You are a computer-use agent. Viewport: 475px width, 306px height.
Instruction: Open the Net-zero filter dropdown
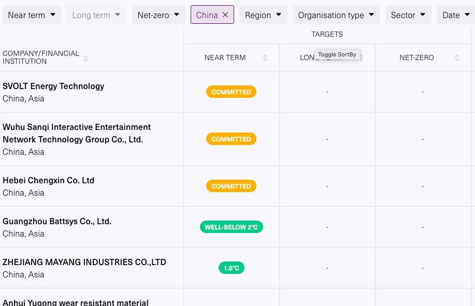(x=159, y=15)
